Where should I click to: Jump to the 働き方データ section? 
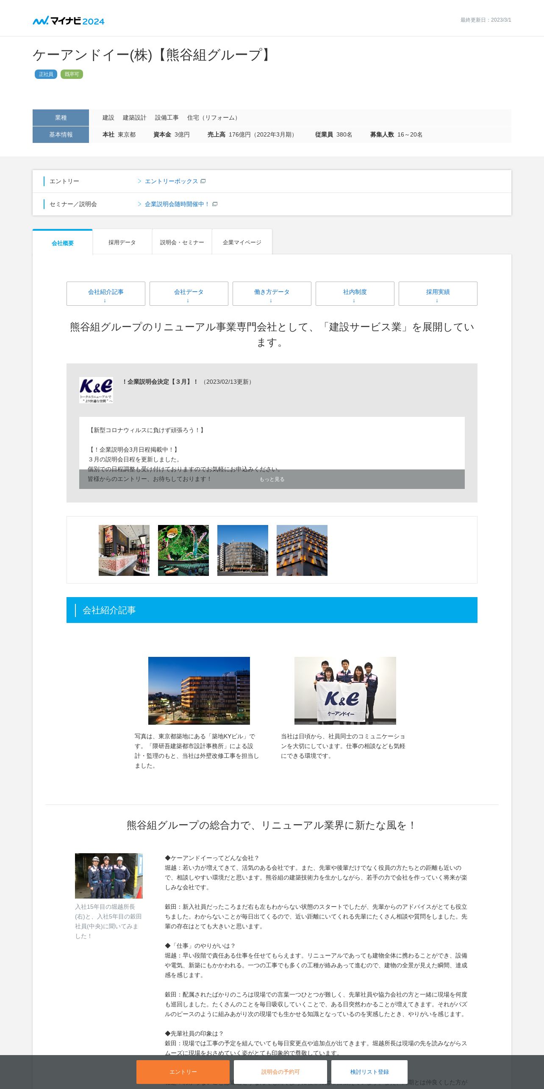pos(272,293)
